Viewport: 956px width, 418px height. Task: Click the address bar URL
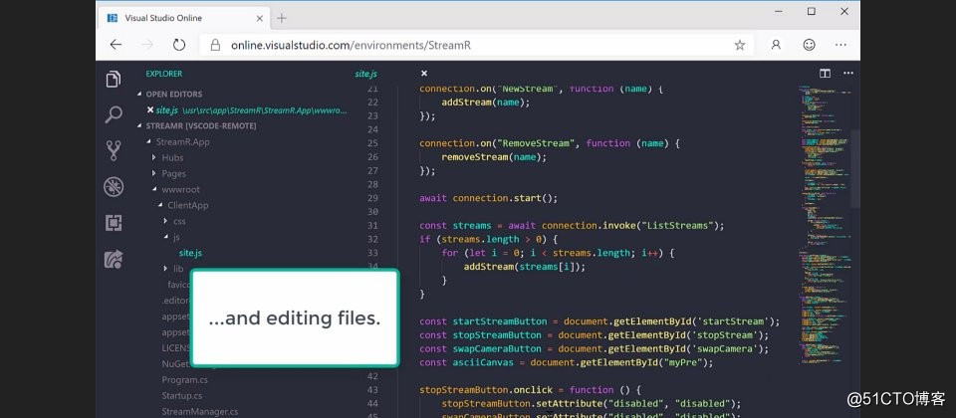[351, 45]
